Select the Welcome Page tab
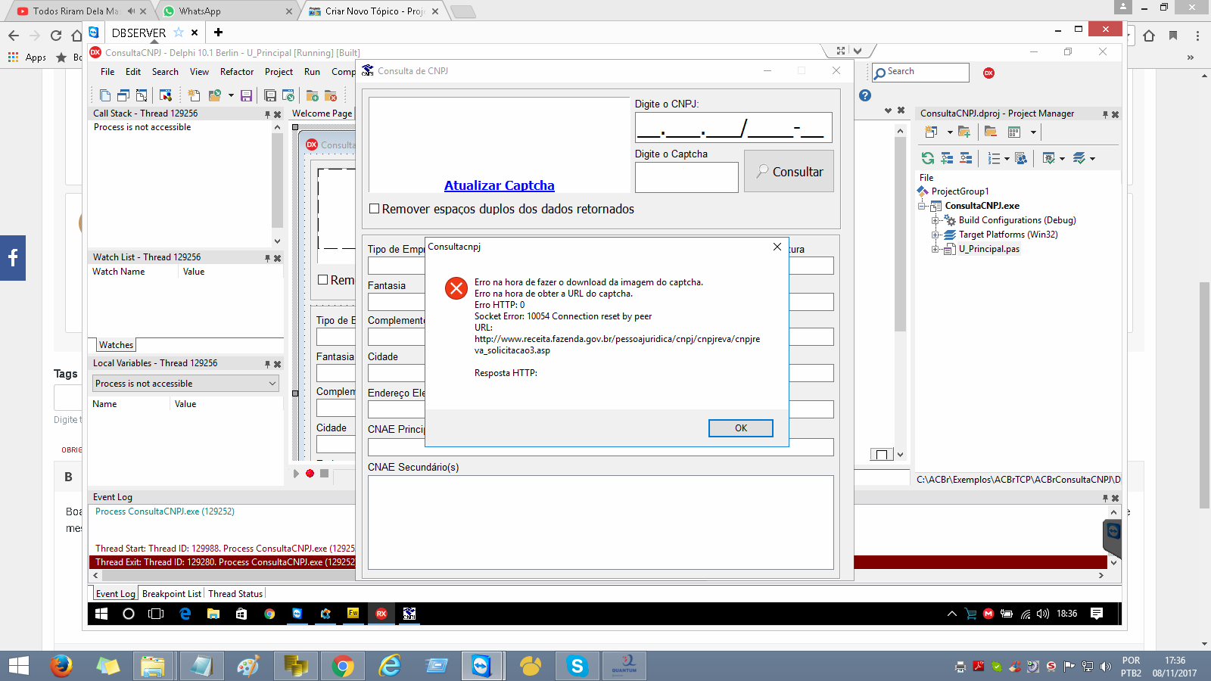 click(322, 113)
